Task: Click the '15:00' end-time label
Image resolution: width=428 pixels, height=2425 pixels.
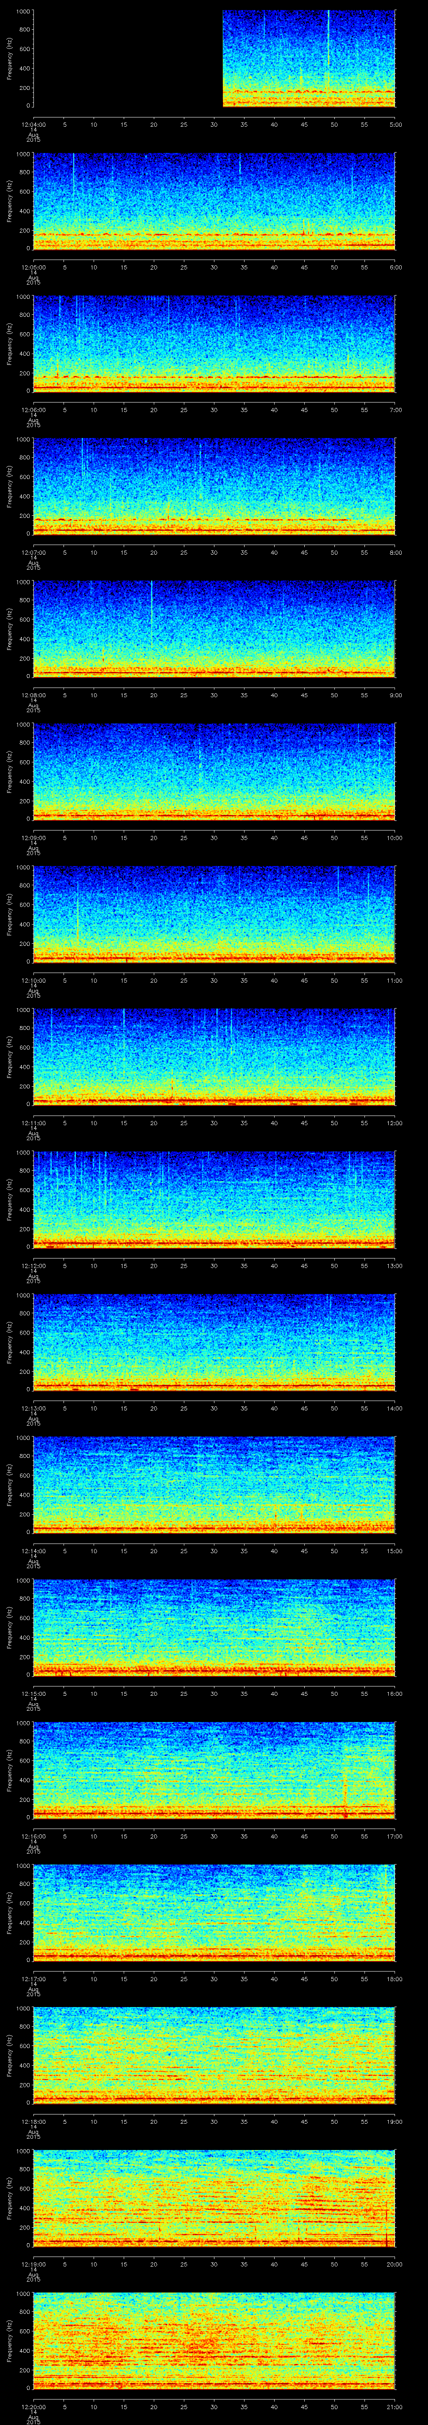Action: click(x=394, y=1551)
